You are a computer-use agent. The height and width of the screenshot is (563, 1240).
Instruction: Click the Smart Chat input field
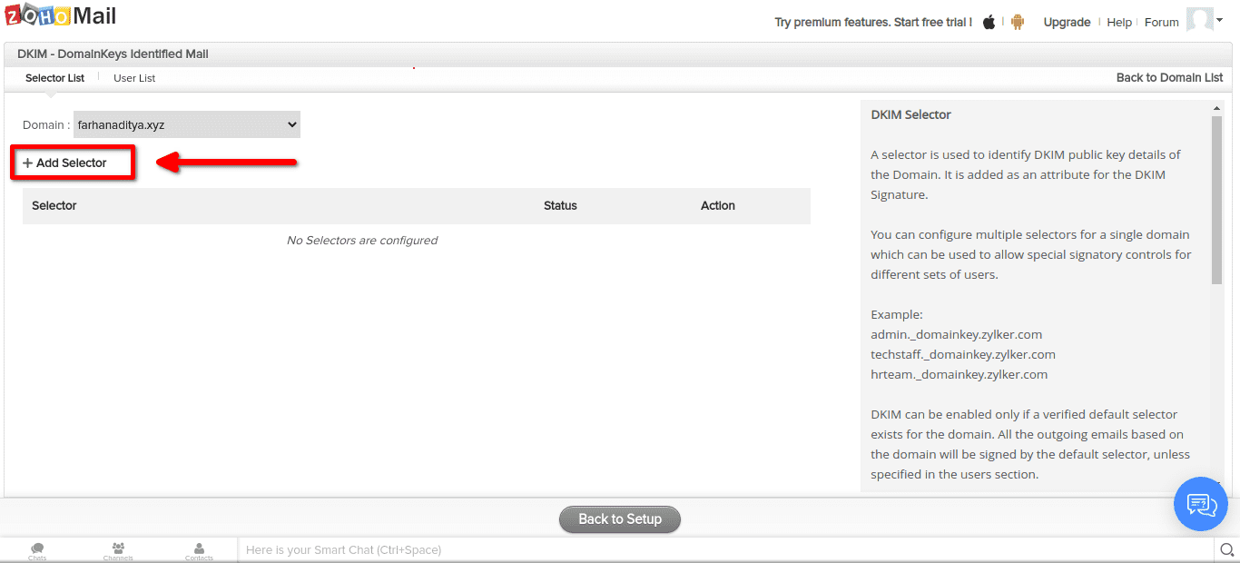pyautogui.click(x=454, y=549)
